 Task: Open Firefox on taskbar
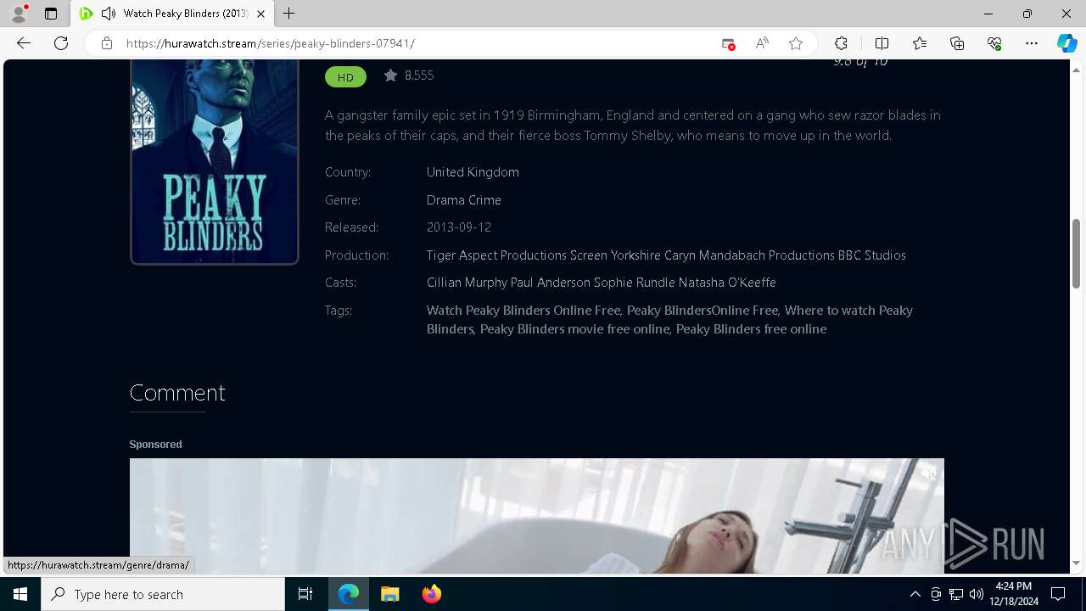[x=432, y=594]
